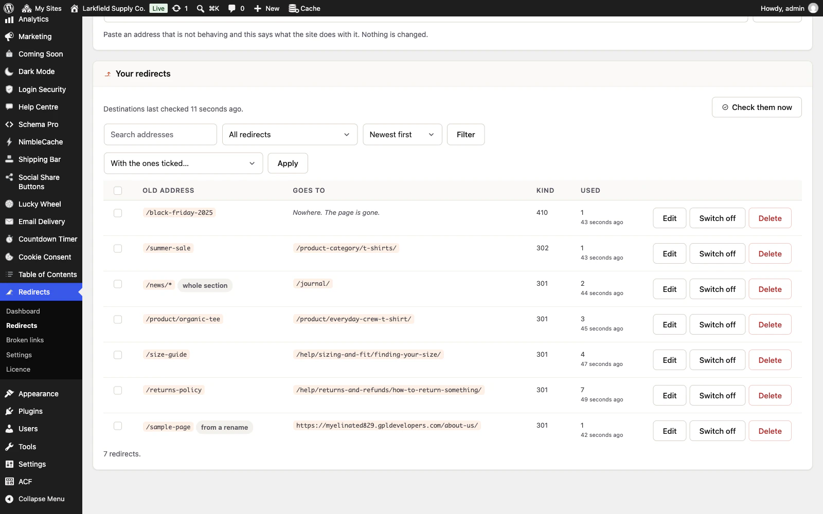Image resolution: width=823 pixels, height=514 pixels.
Task: Click the Dark Mode moon icon
Action: point(9,71)
